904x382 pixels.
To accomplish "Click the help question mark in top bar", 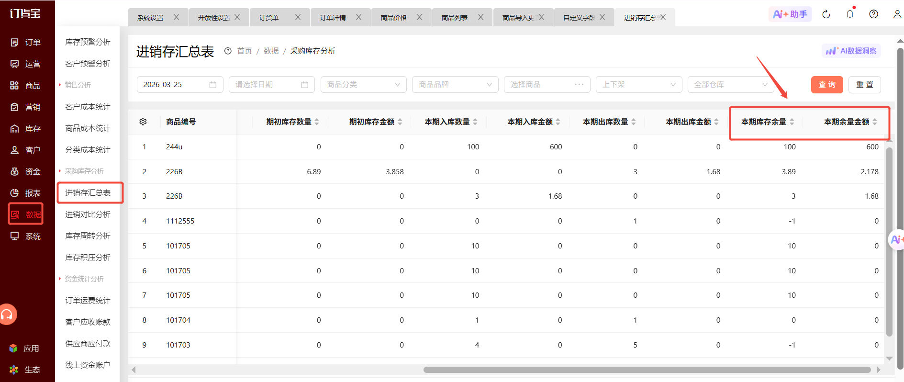I will tap(874, 14).
